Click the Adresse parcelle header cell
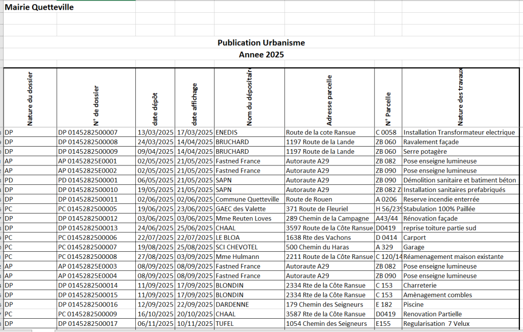The height and width of the screenshot is (332, 523). [x=329, y=98]
